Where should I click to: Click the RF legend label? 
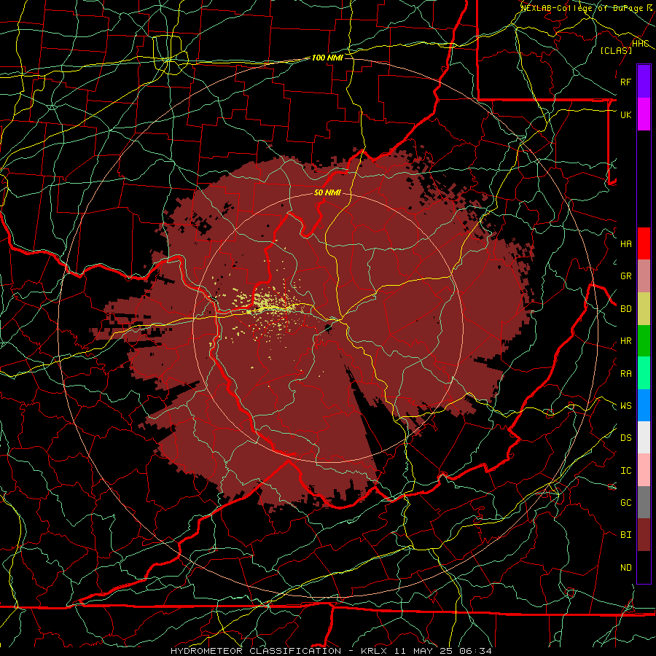tap(626, 82)
